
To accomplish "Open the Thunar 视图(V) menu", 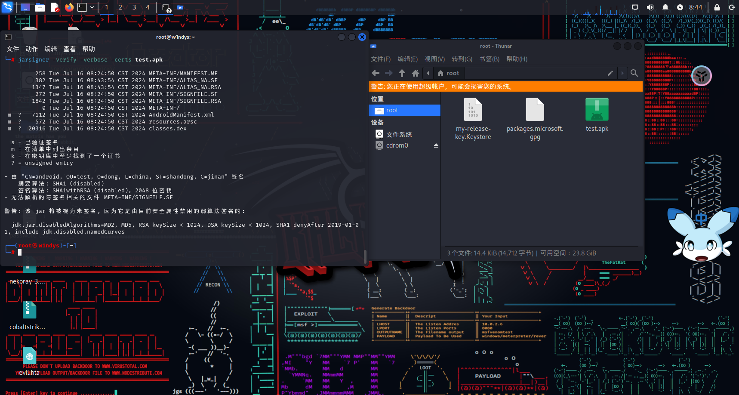I will point(434,59).
